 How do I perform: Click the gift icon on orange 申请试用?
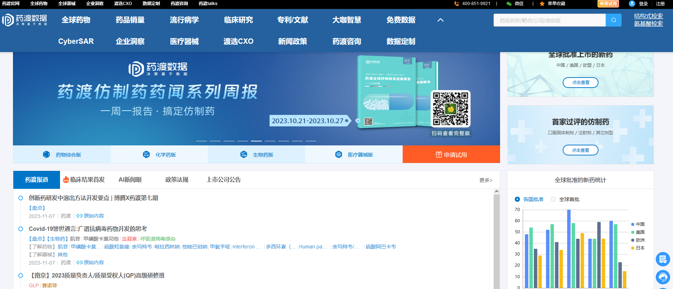439,154
